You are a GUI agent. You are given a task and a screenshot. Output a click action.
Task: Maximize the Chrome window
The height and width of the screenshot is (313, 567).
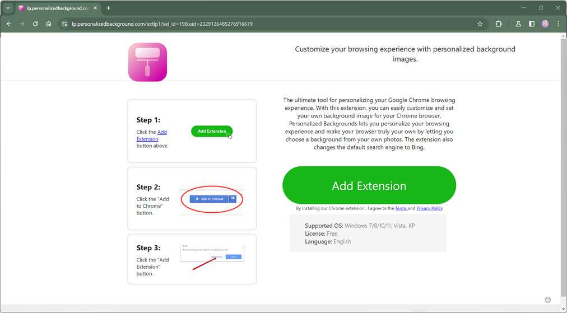[541, 8]
